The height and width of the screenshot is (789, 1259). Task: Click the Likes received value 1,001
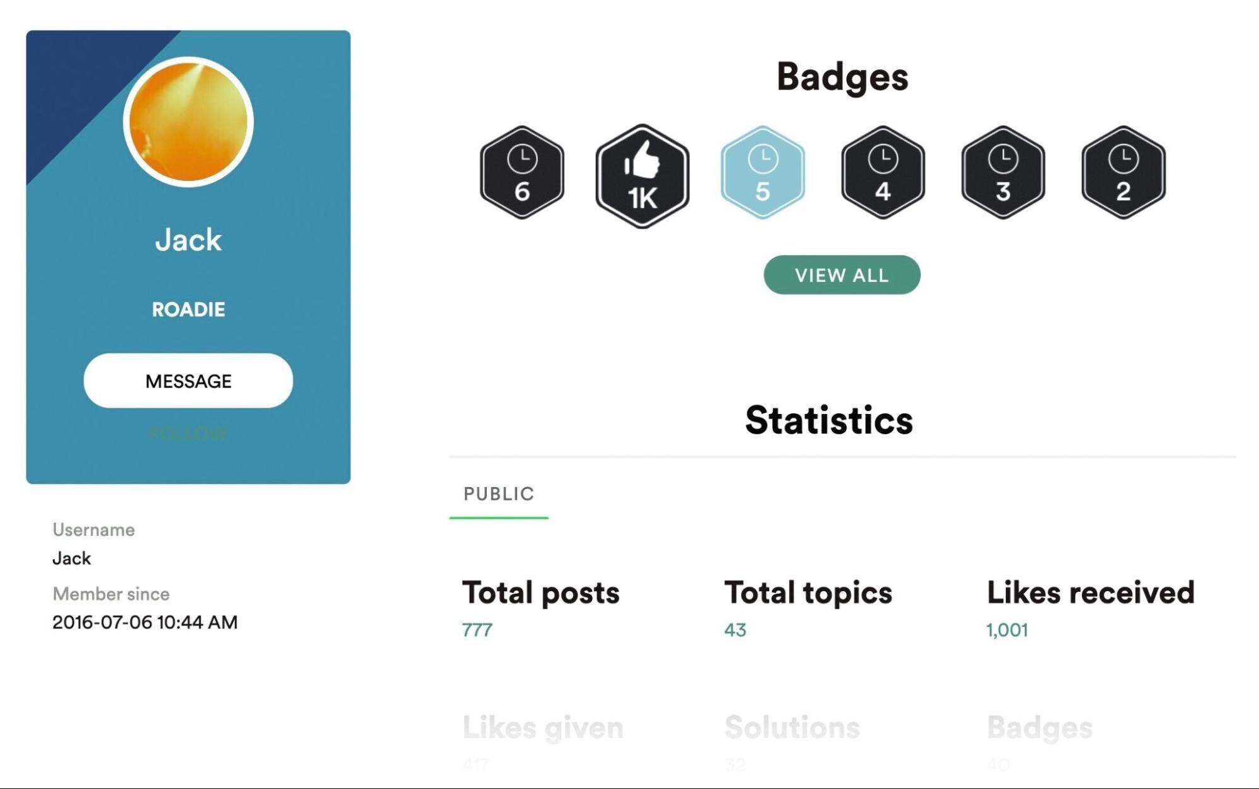point(1007,630)
